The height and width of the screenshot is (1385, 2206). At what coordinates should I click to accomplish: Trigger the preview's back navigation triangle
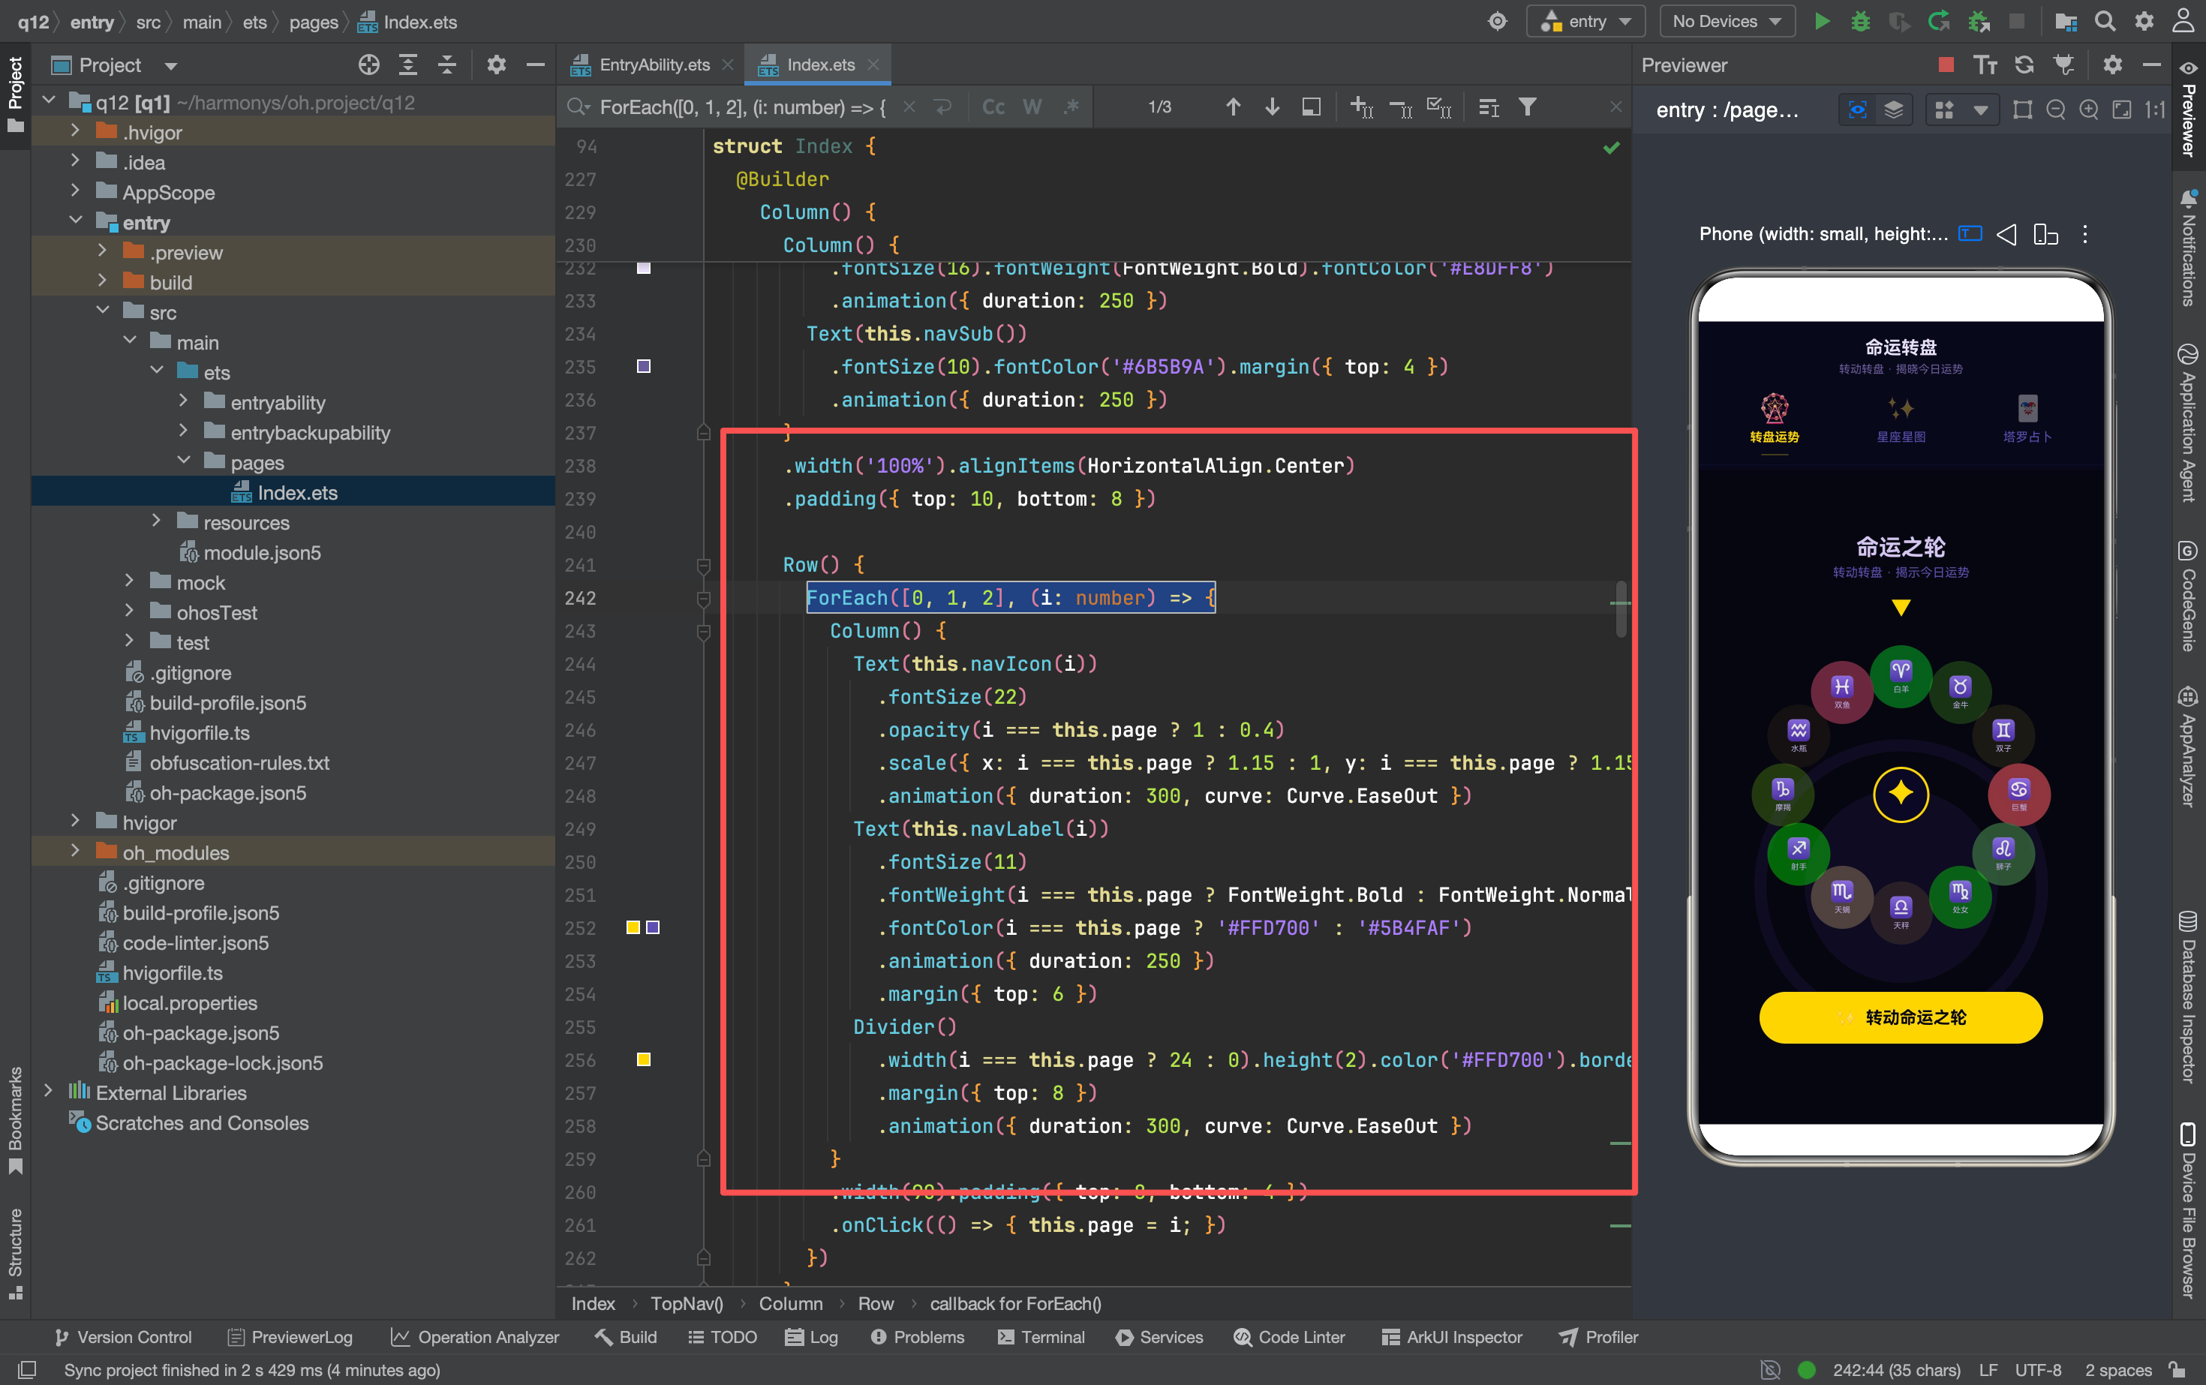coord(2006,235)
